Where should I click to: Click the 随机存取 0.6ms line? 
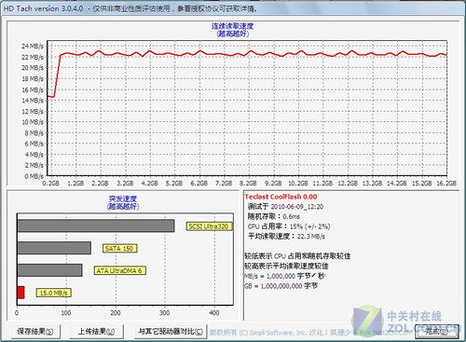274,216
